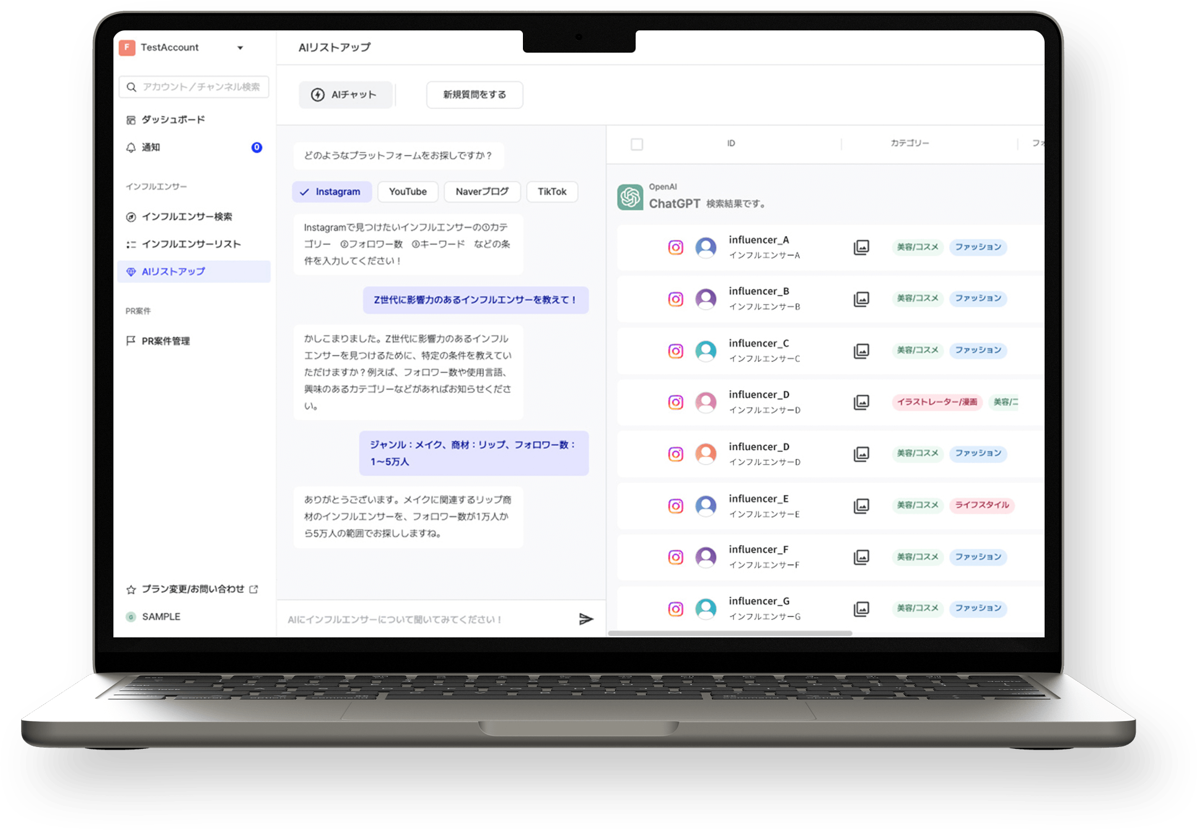Open the image gallery icon for influencer_F
This screenshot has height=830, width=1197.
(861, 557)
